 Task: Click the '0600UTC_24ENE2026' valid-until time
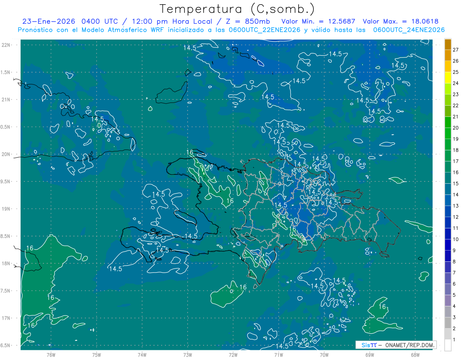409,30
